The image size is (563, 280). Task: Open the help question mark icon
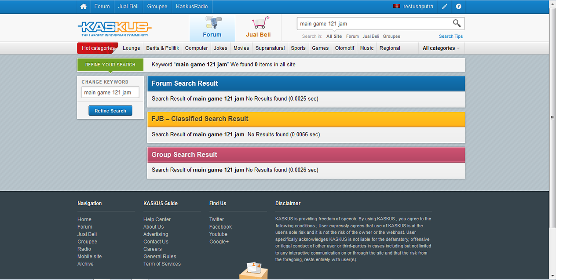tap(459, 7)
